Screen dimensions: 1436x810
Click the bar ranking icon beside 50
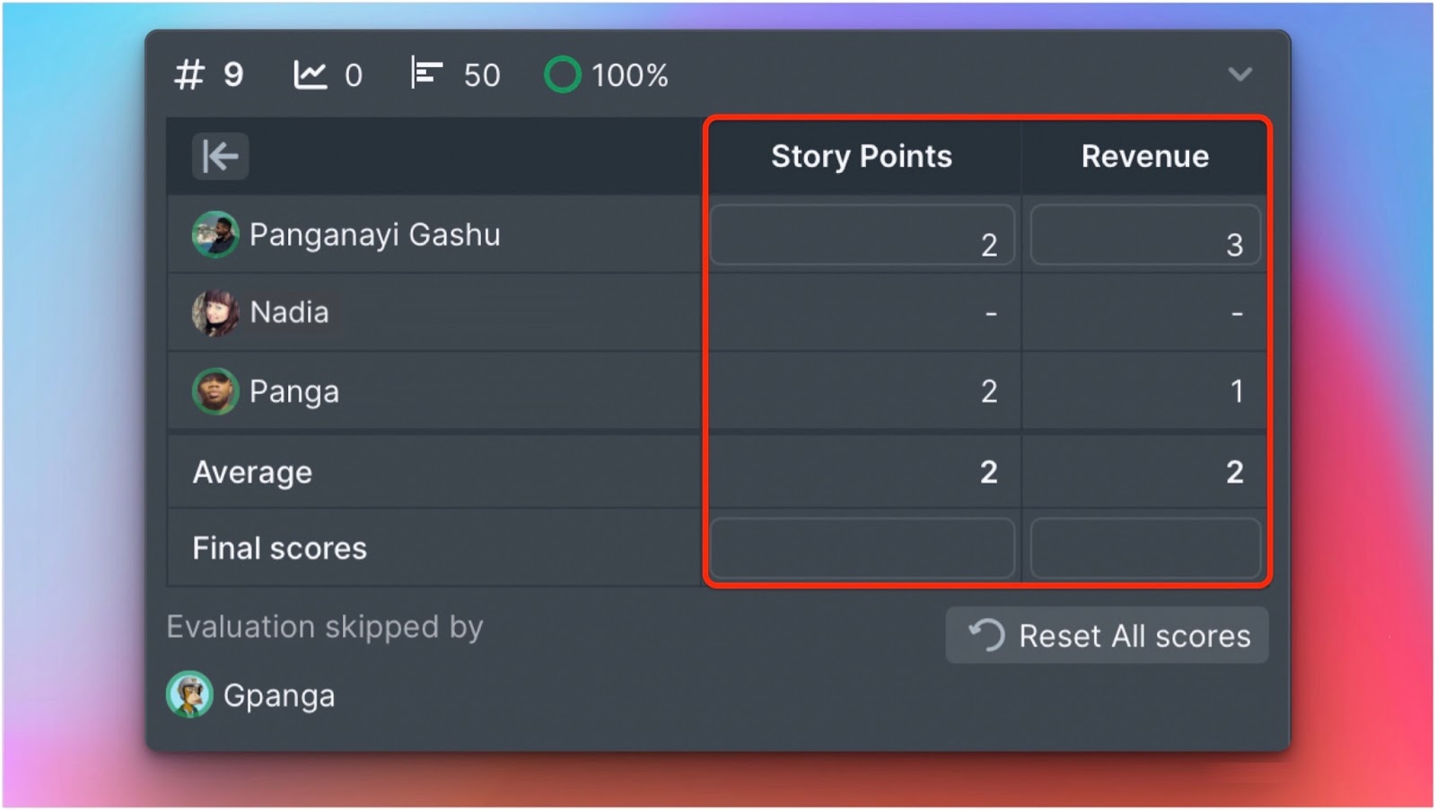tap(426, 74)
